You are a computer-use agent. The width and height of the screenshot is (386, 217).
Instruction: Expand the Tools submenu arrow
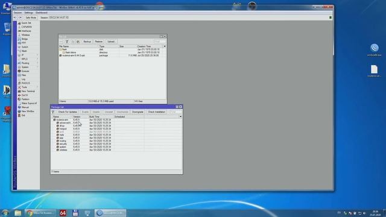coord(37,87)
